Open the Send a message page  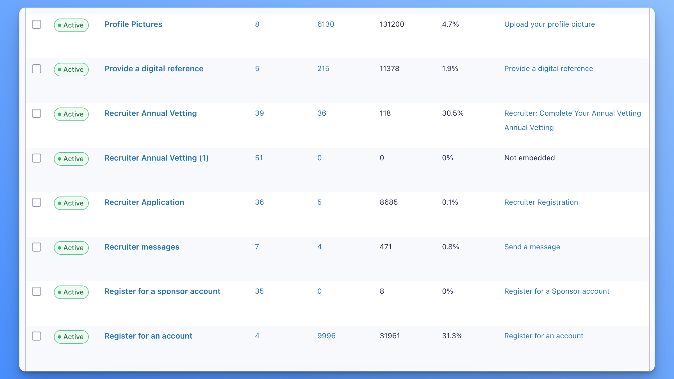(x=532, y=247)
